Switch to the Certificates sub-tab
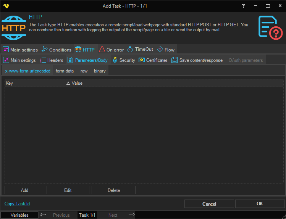 click(x=153, y=60)
